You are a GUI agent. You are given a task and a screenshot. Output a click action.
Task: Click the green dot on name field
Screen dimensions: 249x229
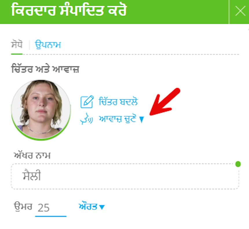point(238,164)
